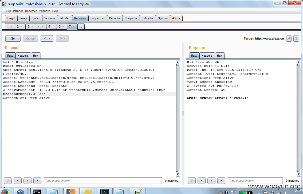Find next match in response search

pos(221,181)
